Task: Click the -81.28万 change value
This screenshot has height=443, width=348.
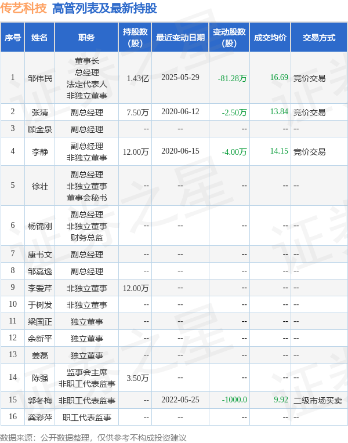Action: tap(233, 78)
